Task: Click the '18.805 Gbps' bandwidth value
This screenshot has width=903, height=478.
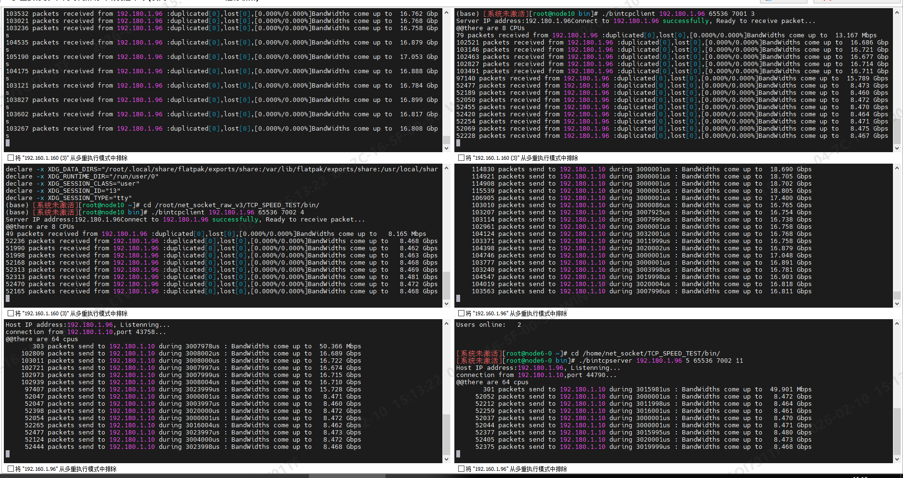Action: click(x=791, y=191)
